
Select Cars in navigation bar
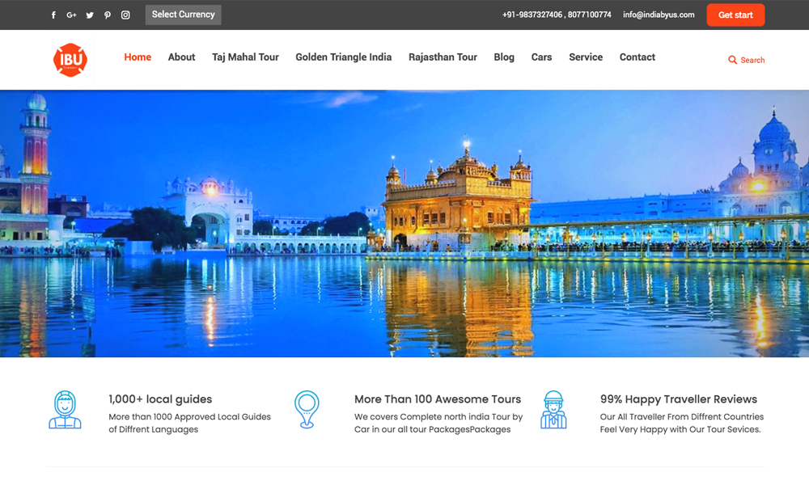pos(541,57)
